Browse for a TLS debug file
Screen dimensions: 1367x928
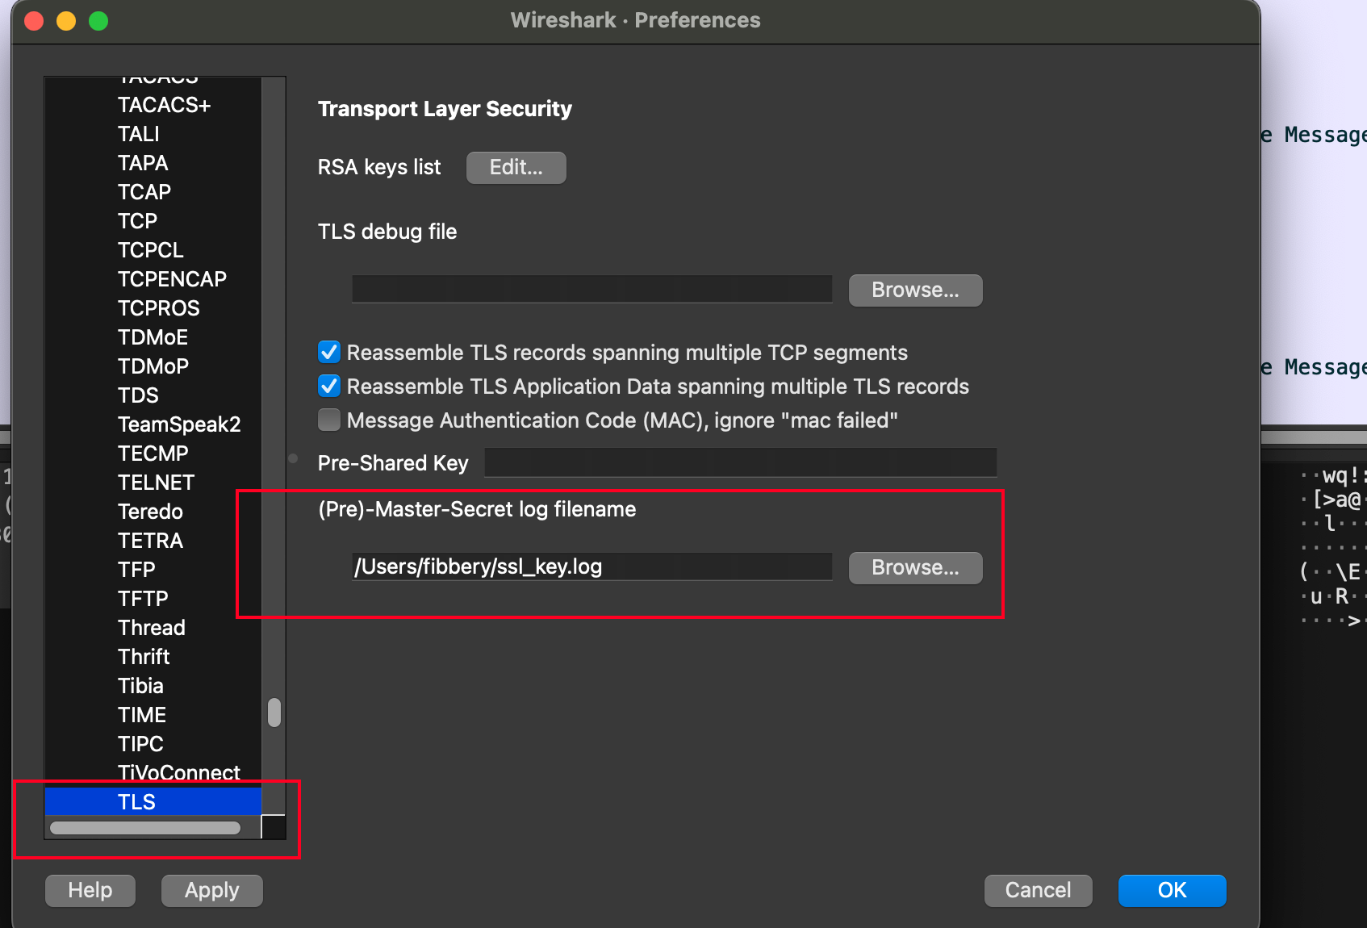point(915,290)
